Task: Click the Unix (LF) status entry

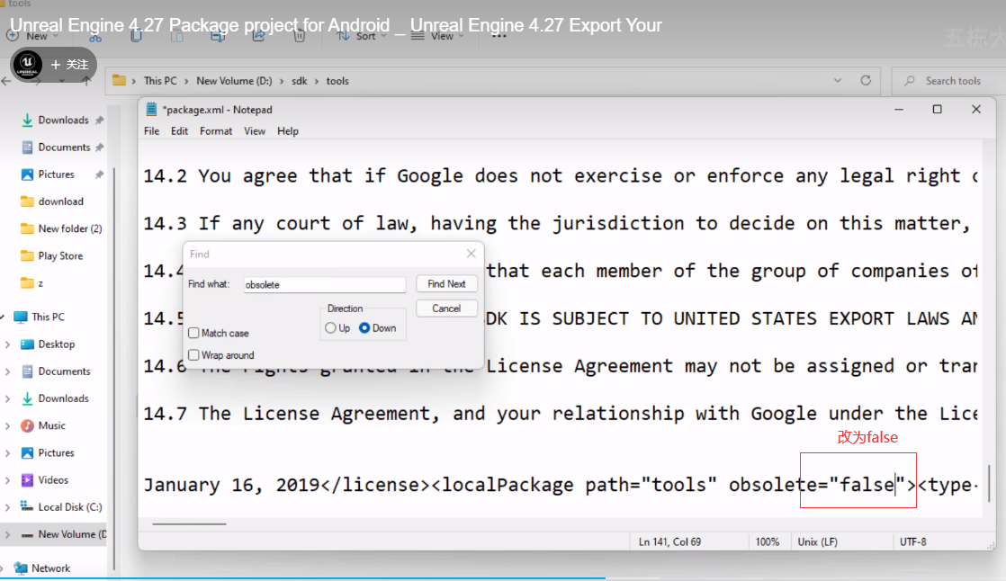Action: (817, 542)
